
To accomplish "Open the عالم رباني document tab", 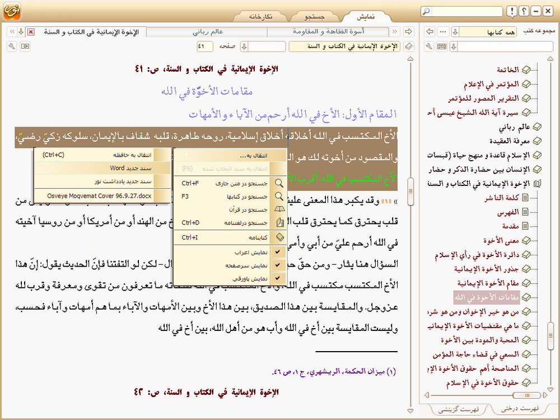I will (208, 32).
